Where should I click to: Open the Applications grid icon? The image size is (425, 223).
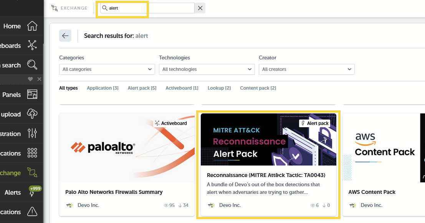coord(32,153)
